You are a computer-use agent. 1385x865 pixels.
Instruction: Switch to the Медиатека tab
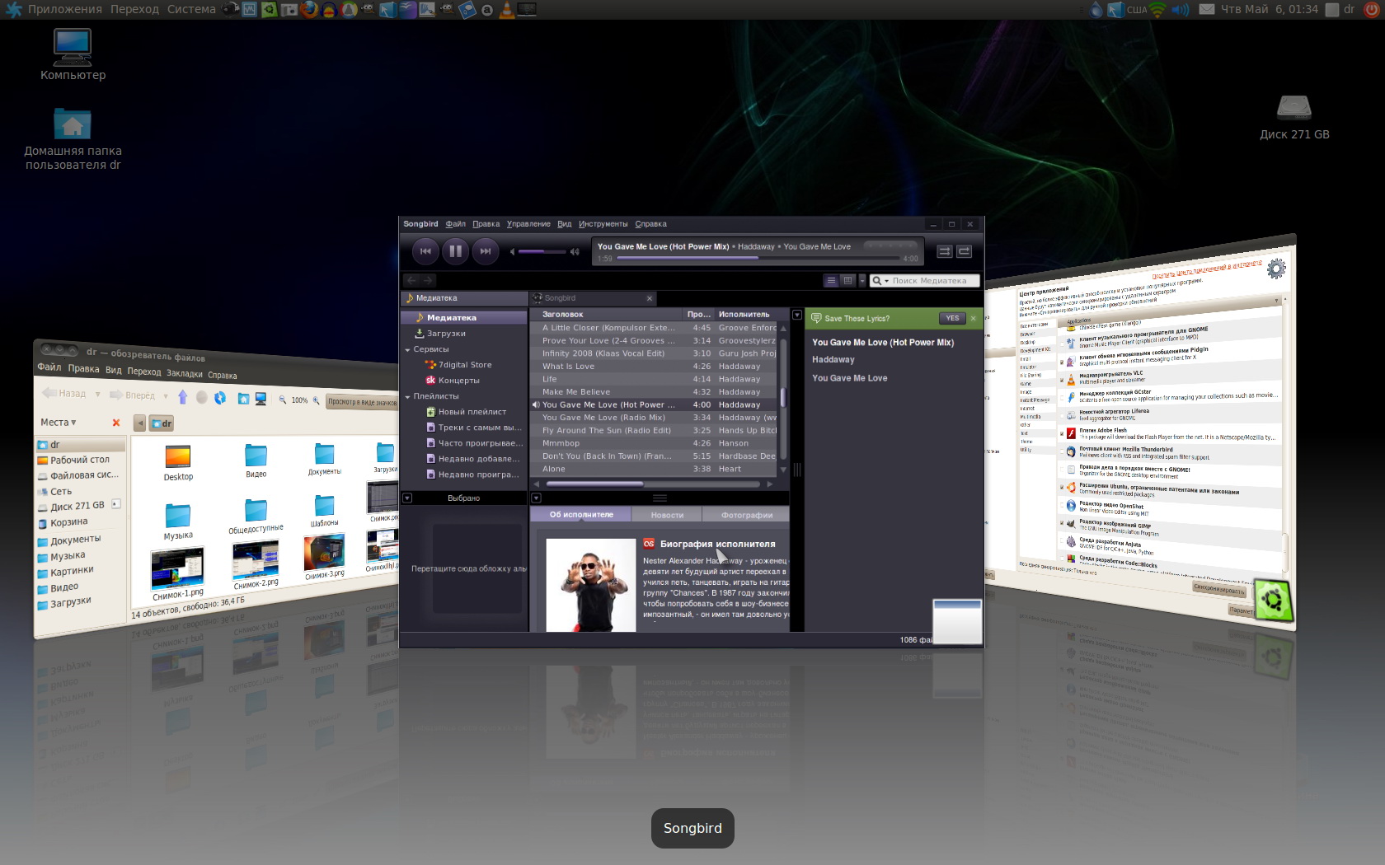[x=464, y=298]
